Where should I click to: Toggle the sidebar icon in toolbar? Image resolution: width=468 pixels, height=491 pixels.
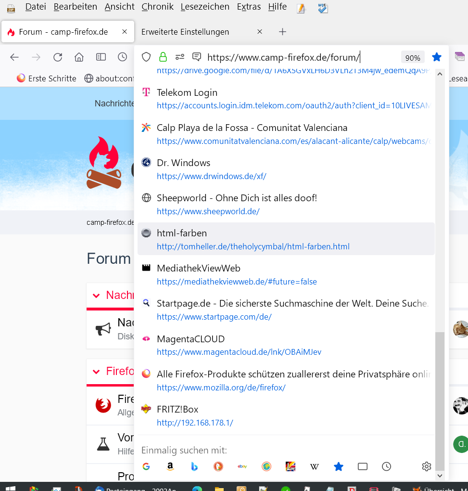tap(101, 57)
